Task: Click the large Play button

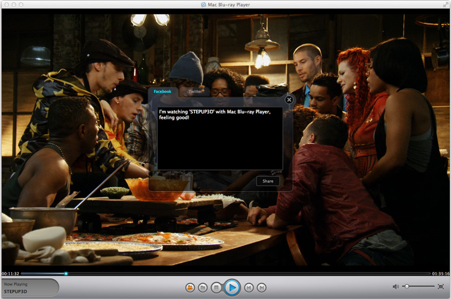Action: click(x=232, y=287)
